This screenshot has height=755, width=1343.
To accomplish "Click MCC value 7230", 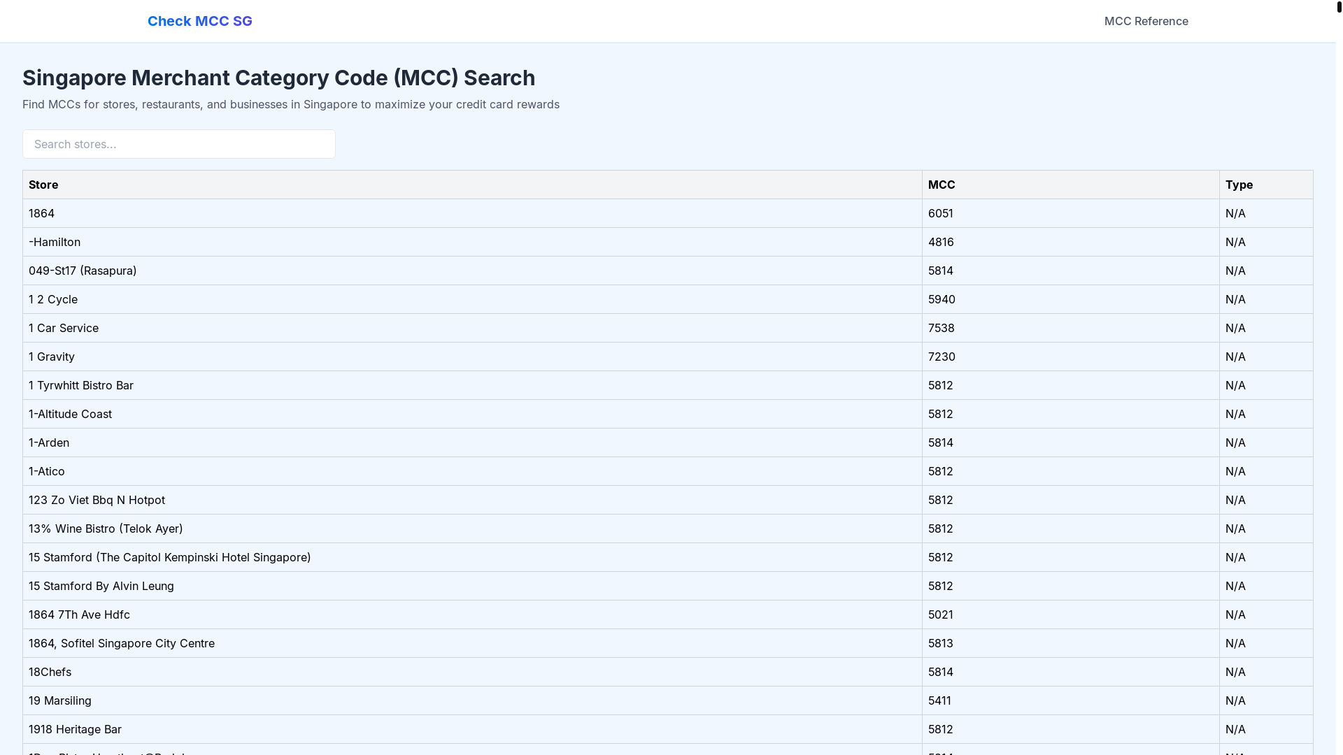I will 1070,357.
